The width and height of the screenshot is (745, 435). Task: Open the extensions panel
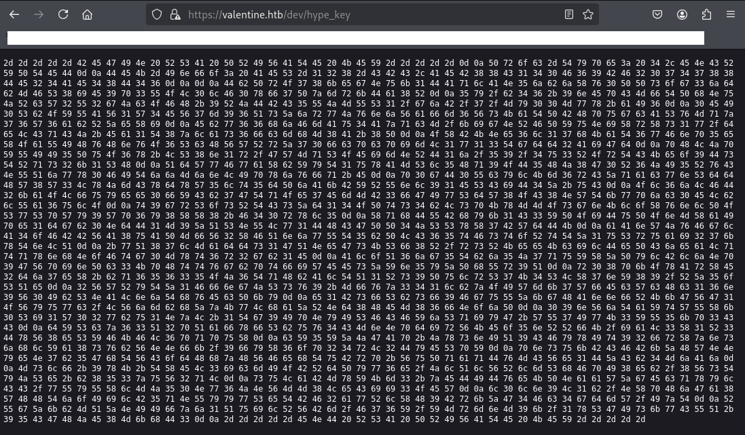pyautogui.click(x=706, y=14)
